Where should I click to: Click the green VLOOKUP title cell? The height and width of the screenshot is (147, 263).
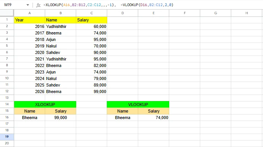(138, 105)
